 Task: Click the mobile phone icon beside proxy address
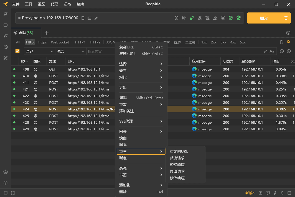(83, 18)
